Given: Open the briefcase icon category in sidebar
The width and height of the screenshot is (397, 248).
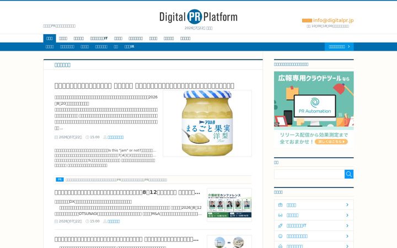Looking at the screenshot, I should point(280,205).
